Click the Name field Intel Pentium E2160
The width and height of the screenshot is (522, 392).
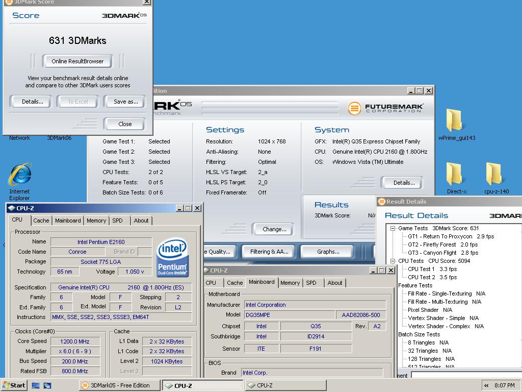click(101, 242)
